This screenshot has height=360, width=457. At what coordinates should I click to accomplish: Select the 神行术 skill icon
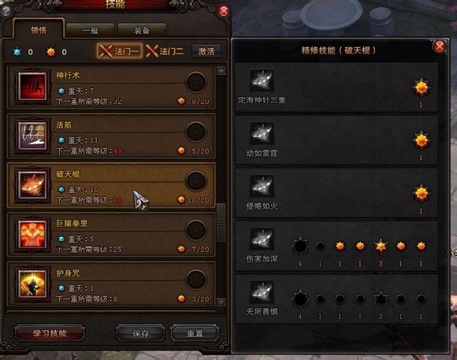click(x=32, y=87)
